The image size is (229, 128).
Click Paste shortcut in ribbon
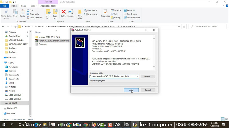(x=34, y=18)
